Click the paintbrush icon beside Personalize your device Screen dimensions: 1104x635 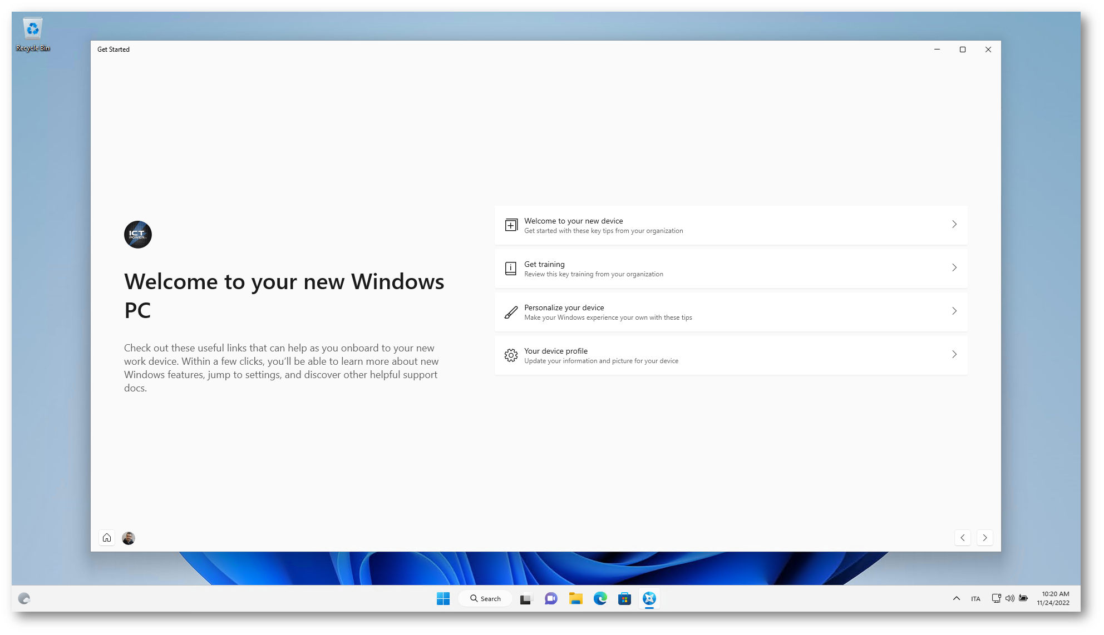coord(511,312)
